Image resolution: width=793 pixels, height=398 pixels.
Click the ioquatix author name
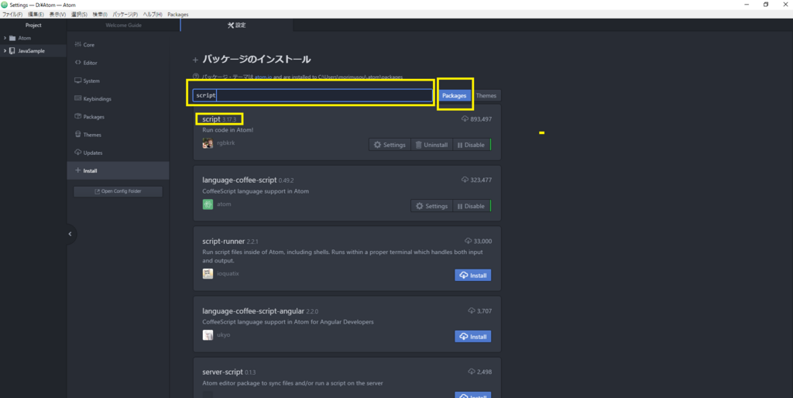click(227, 273)
